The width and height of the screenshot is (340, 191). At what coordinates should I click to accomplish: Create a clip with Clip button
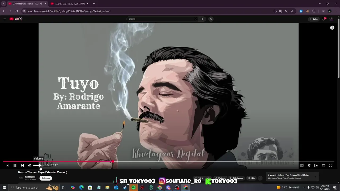point(251,178)
